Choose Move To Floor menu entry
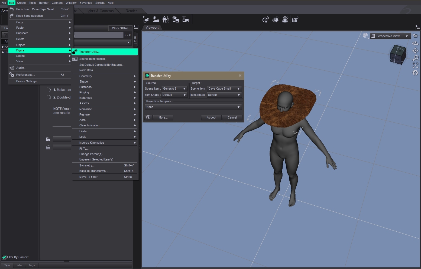Viewport: 421px width, 269px height. [88, 177]
